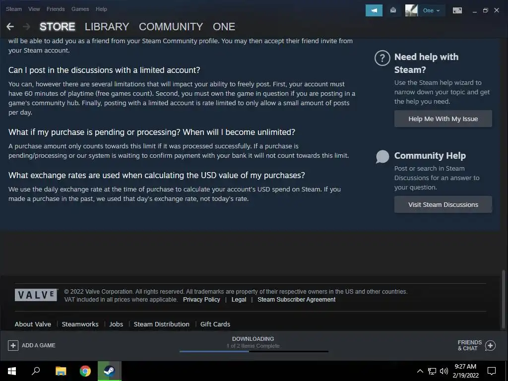The image size is (508, 381).
Task: Click Help Me With My Issue button
Action: [x=443, y=119]
